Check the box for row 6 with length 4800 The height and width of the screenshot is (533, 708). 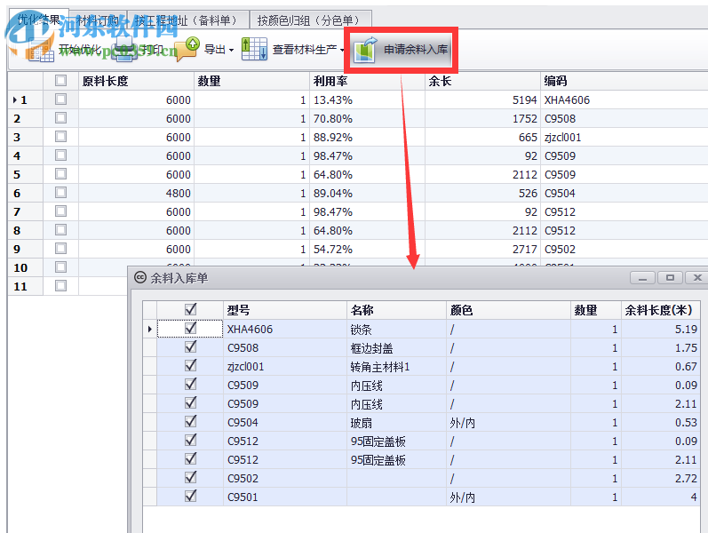point(60,193)
